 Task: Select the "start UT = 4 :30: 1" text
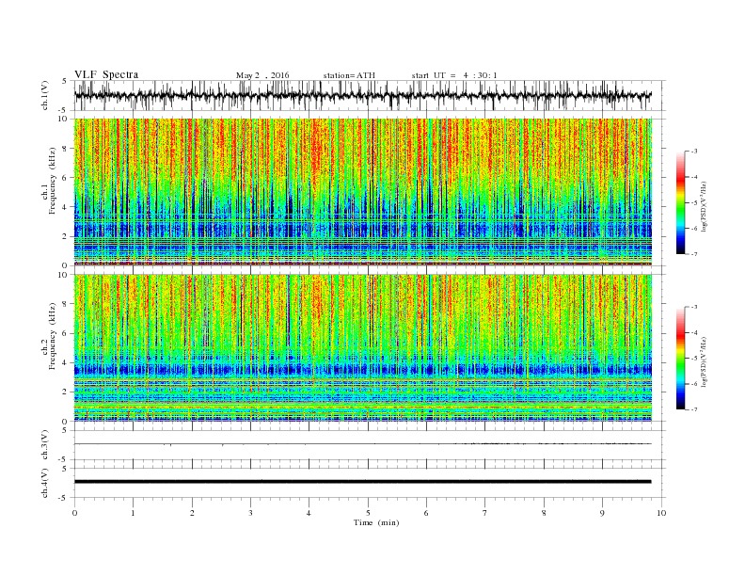tap(454, 75)
